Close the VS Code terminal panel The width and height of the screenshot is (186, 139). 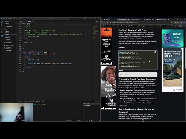tap(99, 102)
